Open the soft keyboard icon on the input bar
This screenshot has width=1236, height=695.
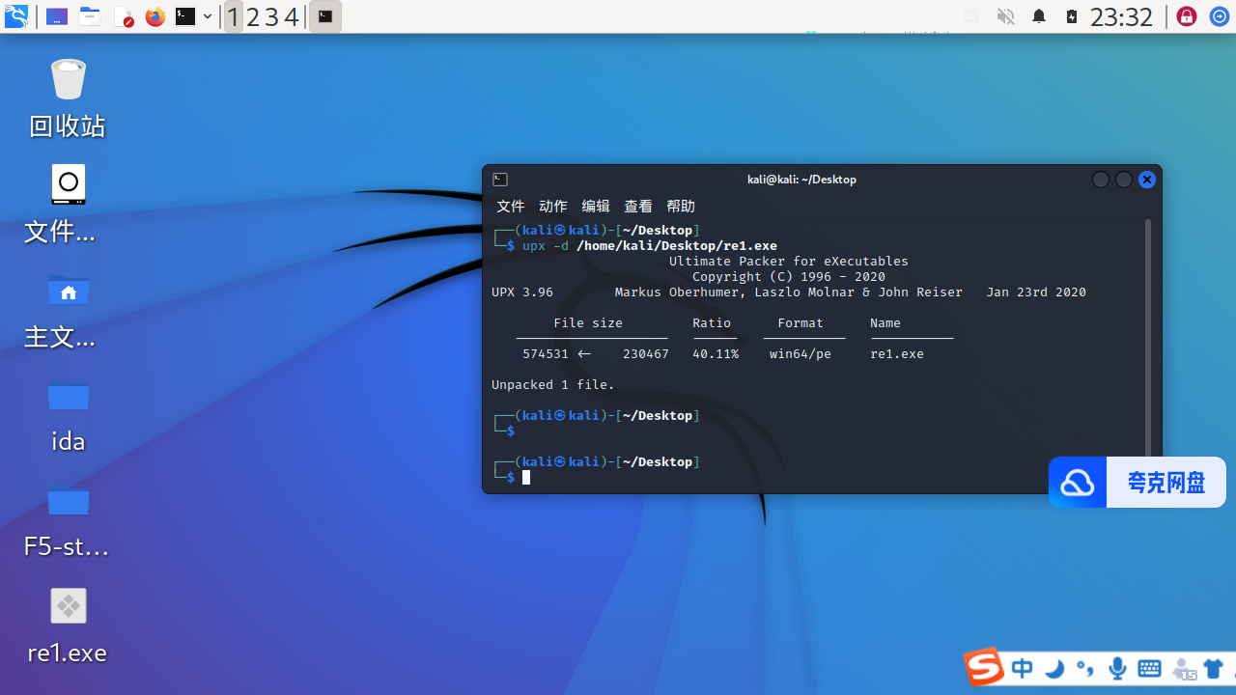(x=1149, y=668)
